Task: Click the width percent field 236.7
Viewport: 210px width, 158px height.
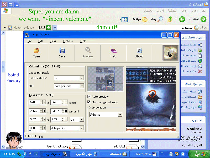Action: coord(34,111)
